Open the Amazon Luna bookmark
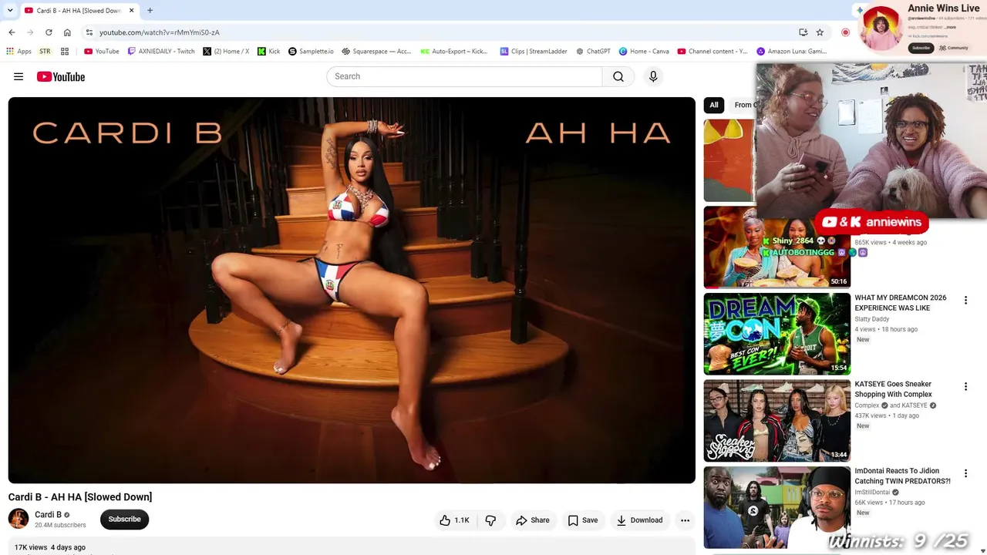 (x=792, y=52)
